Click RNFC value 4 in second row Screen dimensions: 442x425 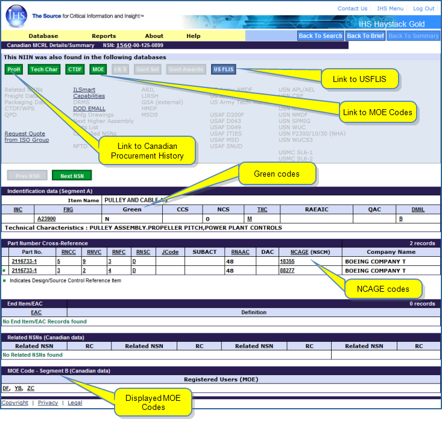[110, 271]
